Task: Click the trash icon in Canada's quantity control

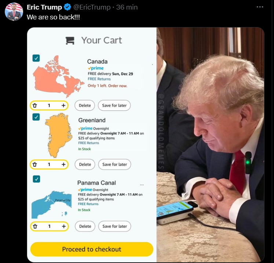Action: (35, 105)
